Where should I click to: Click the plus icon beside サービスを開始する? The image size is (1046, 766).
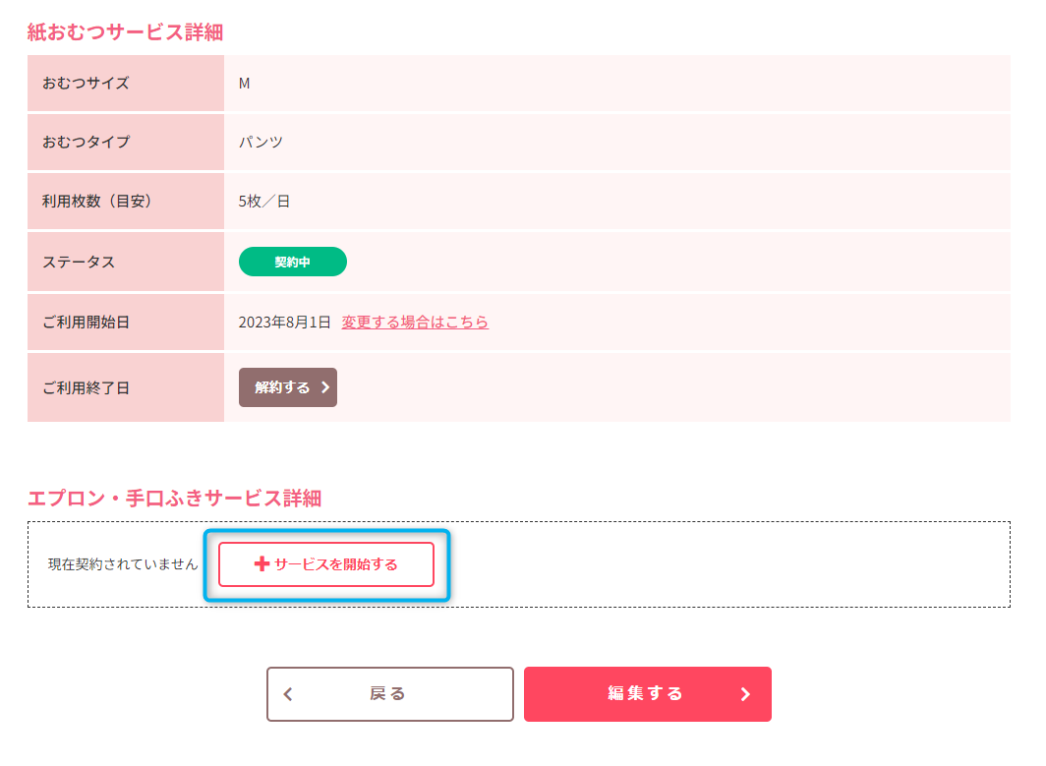261,564
